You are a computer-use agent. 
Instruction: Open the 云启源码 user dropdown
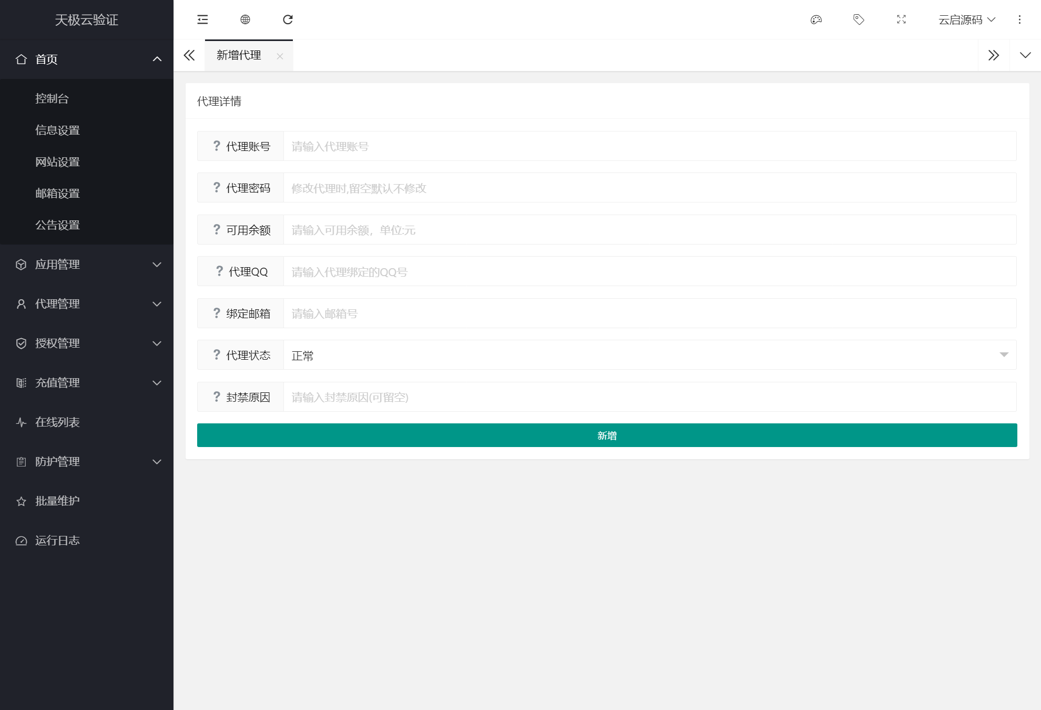point(966,19)
